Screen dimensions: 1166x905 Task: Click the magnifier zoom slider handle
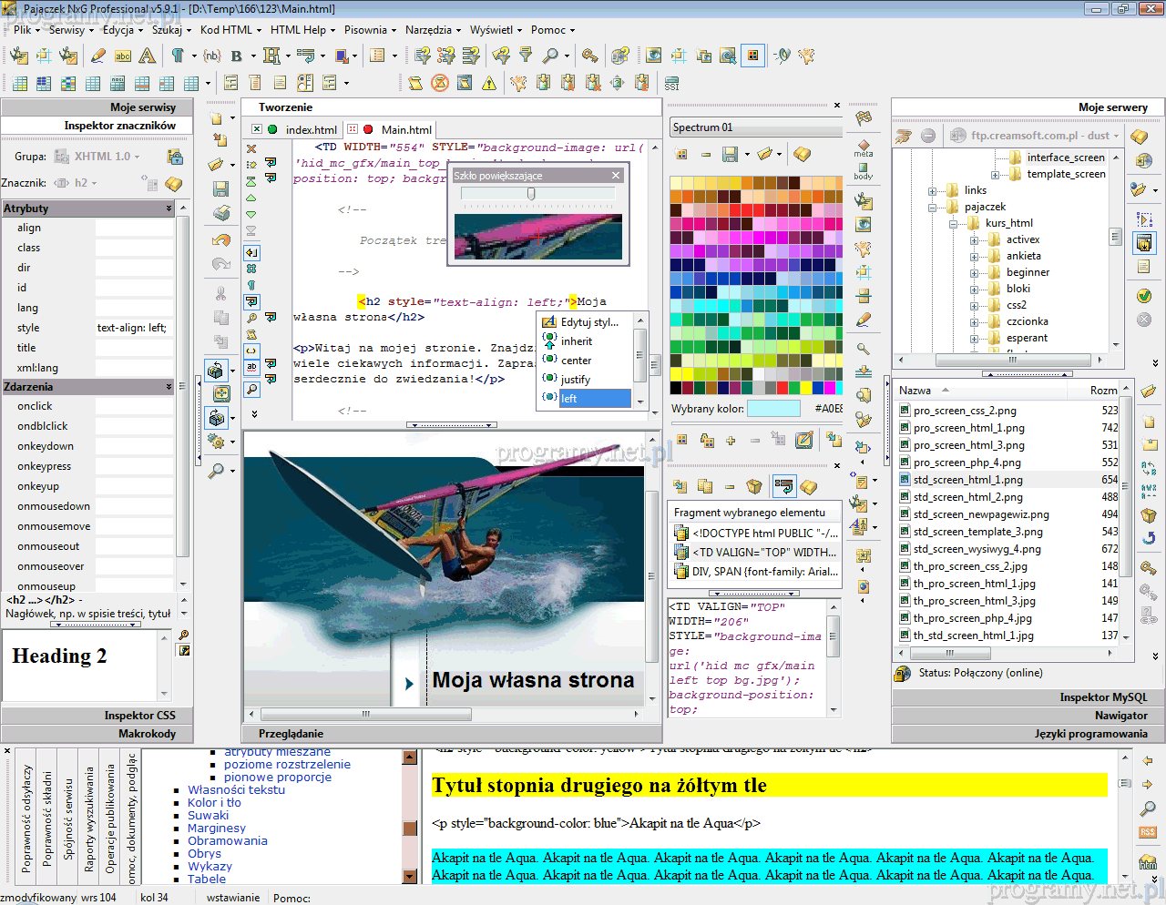(531, 193)
